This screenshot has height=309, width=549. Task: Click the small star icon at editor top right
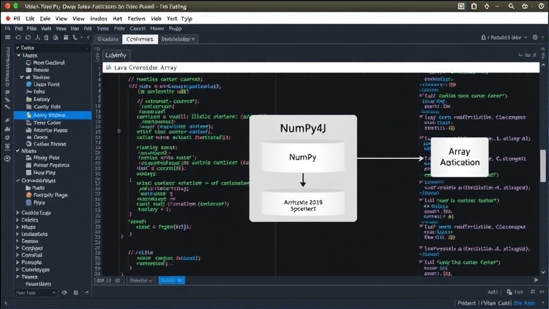click(535, 55)
